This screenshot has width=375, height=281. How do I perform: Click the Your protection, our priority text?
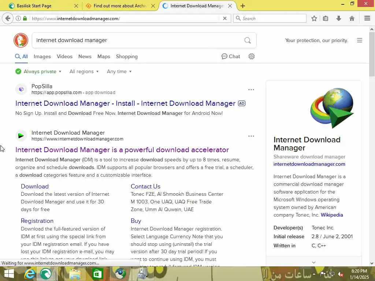tap(316, 40)
